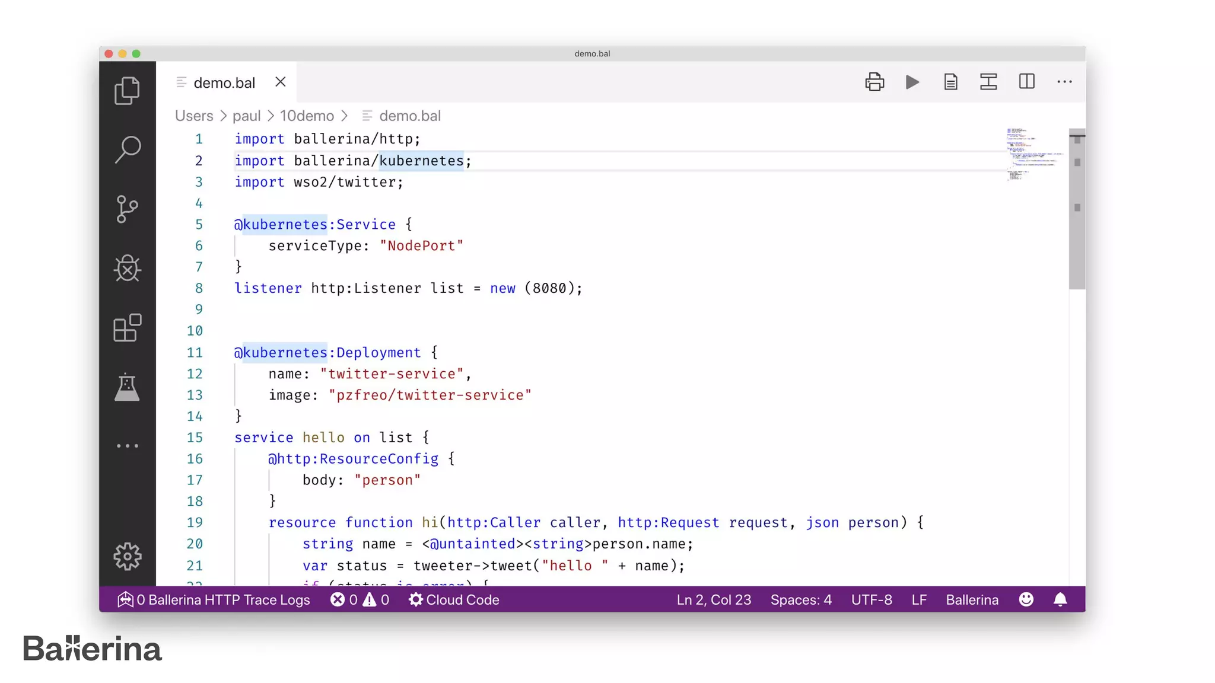The height and width of the screenshot is (683, 1215).
Task: Select the demo.bal editor tab
Action: pyautogui.click(x=224, y=83)
